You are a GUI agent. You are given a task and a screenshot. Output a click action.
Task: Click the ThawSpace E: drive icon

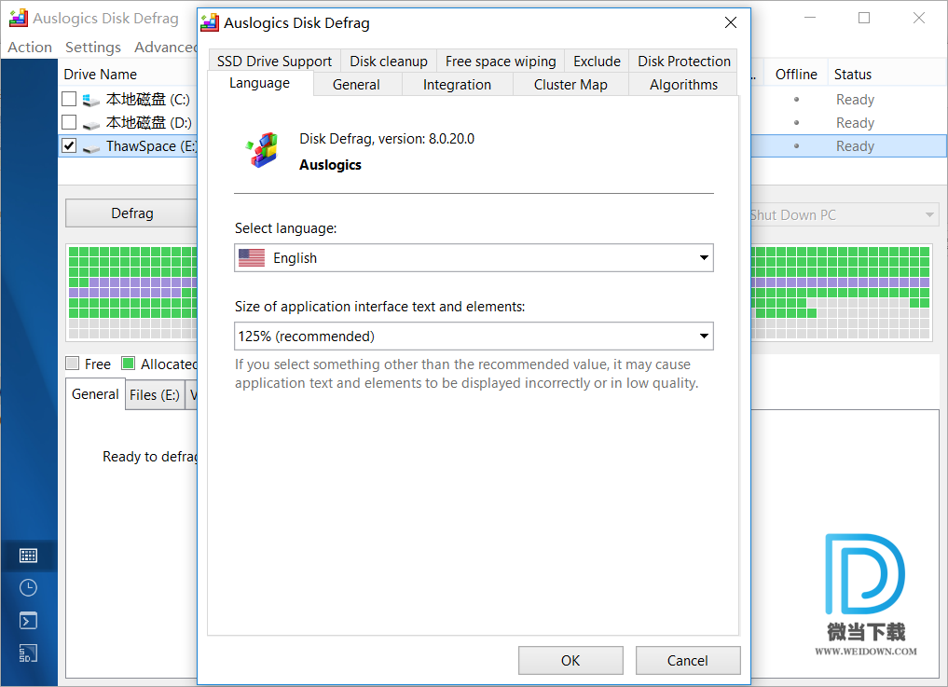tap(91, 147)
